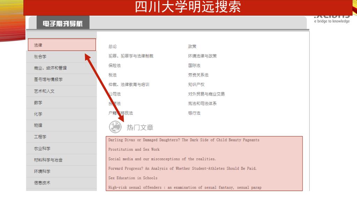This screenshot has height=200, width=357.
Task: Click the 热门文章 heading
Action: tap(140, 127)
